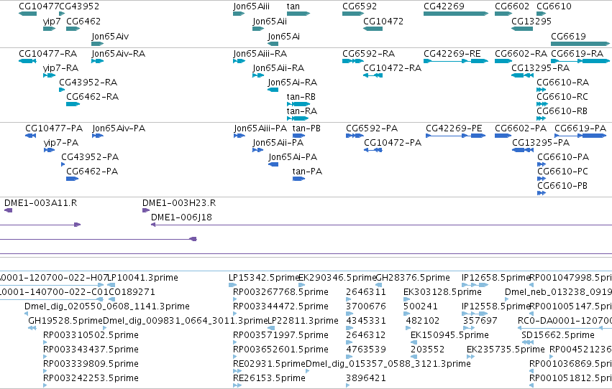612x389 pixels.
Task: Open the CG6602-RA transcript label
Action: click(x=521, y=53)
